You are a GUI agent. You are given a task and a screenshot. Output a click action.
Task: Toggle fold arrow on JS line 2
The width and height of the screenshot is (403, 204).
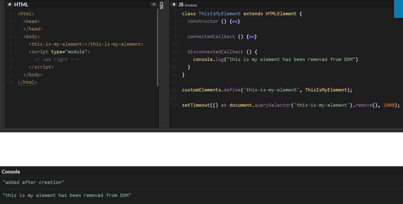180,21
